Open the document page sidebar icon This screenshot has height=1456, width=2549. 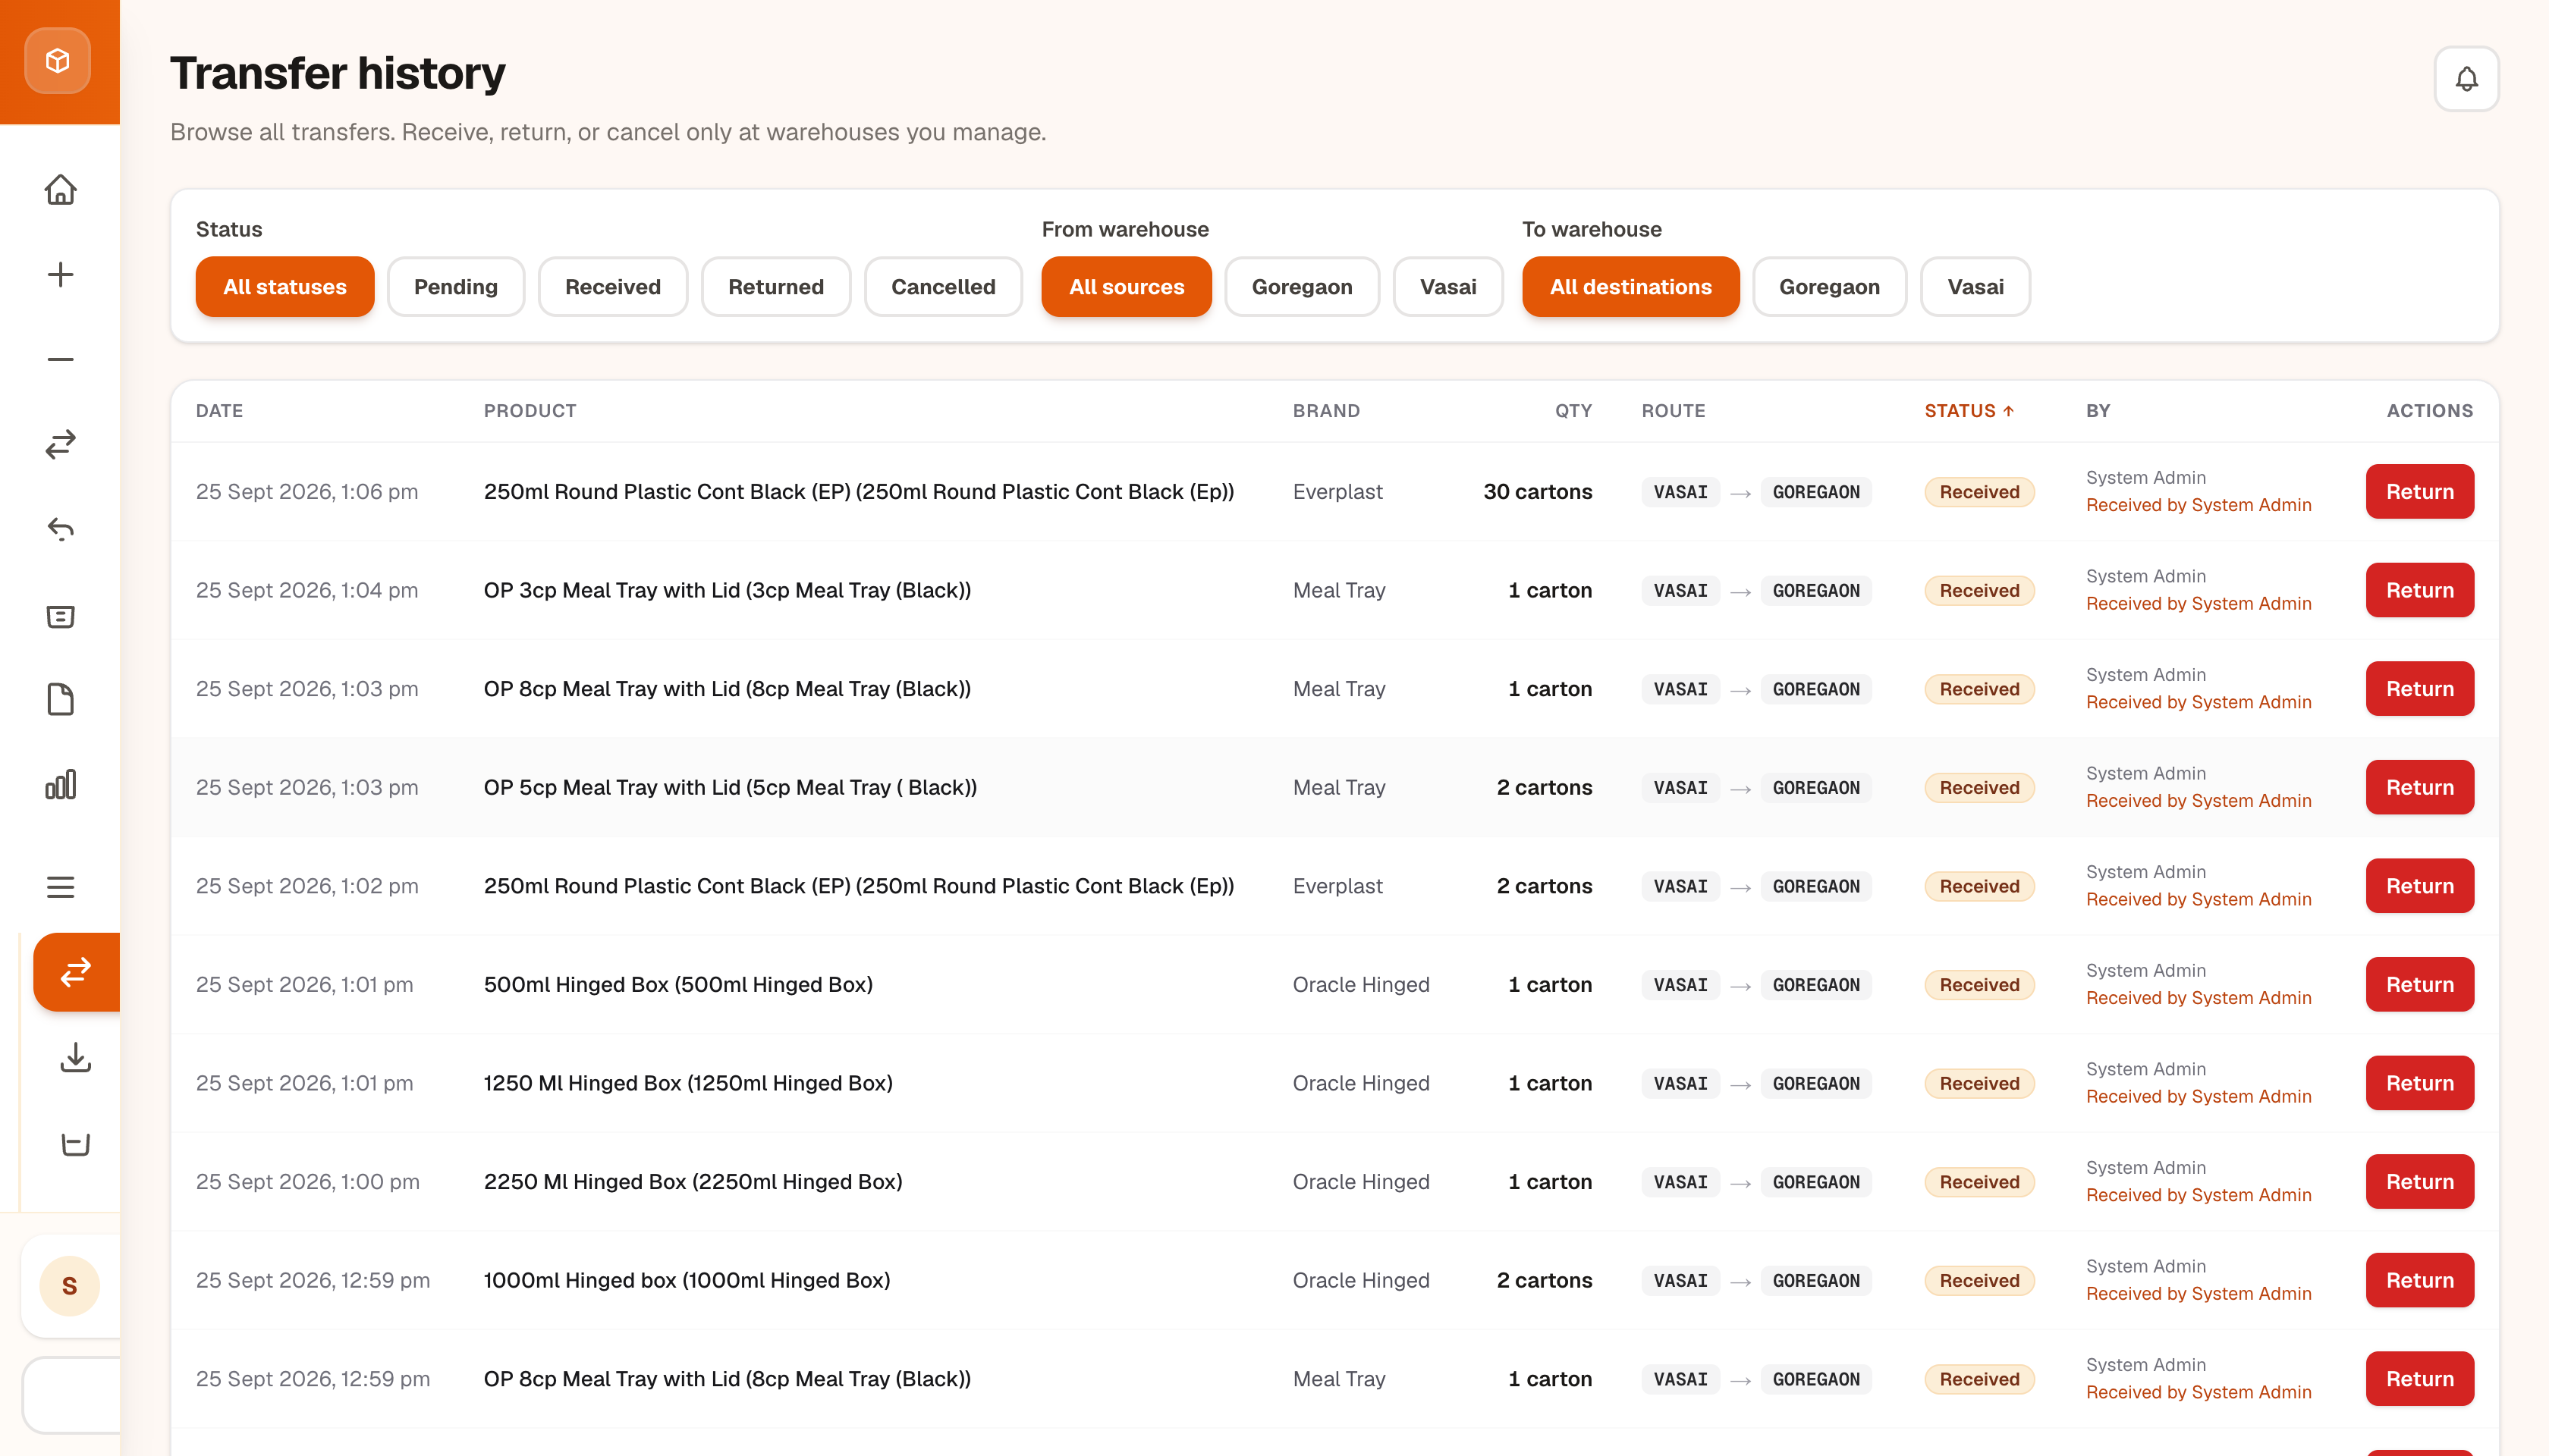tap(61, 700)
